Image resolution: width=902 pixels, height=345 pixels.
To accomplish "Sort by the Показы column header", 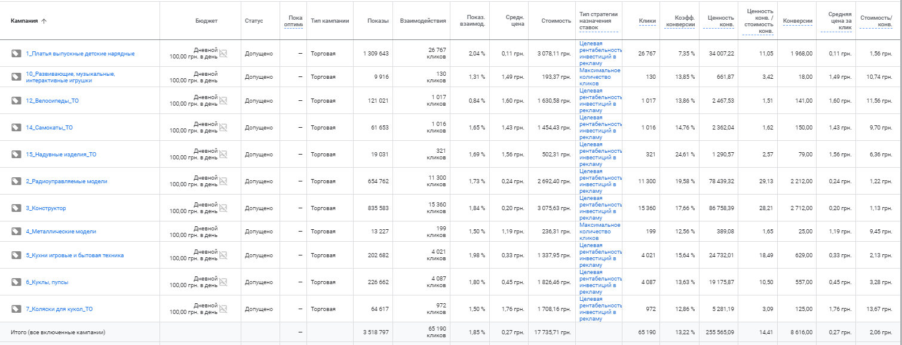I will 378,21.
